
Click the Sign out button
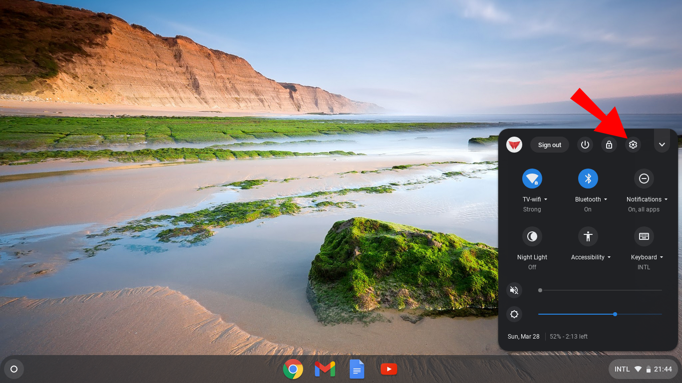coord(550,145)
